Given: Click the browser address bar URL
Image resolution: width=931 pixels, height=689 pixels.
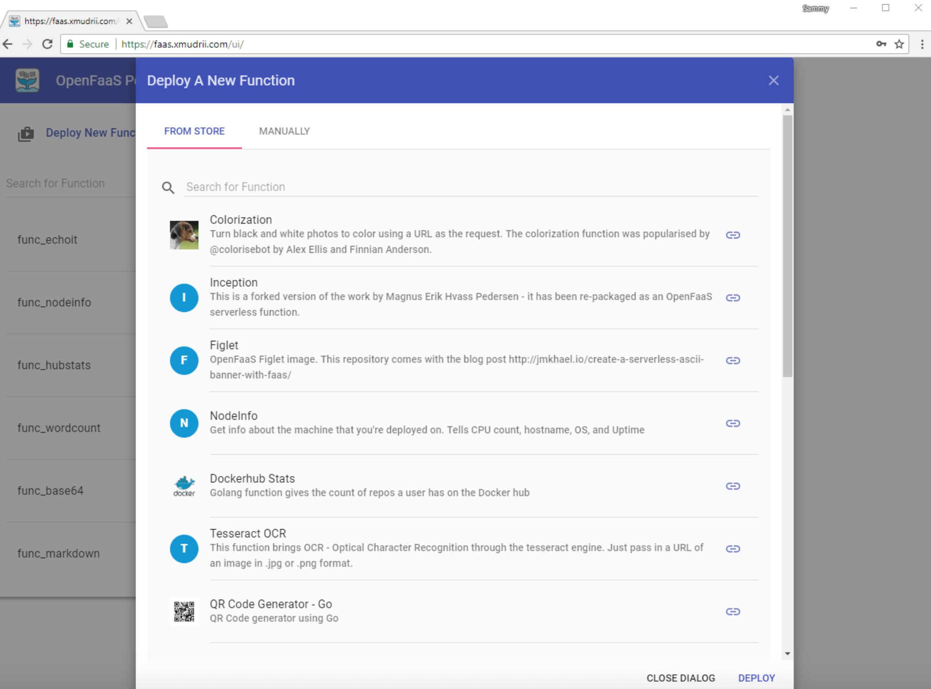Looking at the screenshot, I should click(182, 44).
